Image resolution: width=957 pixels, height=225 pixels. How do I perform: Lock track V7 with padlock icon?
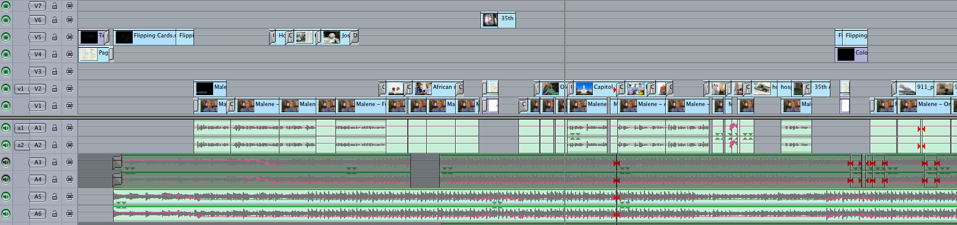pyautogui.click(x=55, y=6)
